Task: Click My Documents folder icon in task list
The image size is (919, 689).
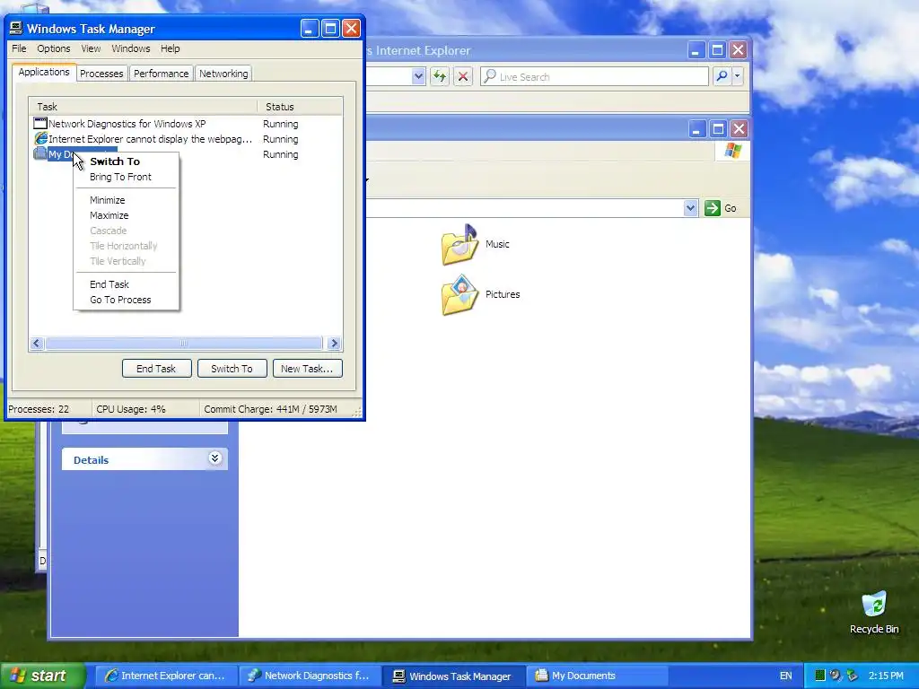Action: [40, 154]
